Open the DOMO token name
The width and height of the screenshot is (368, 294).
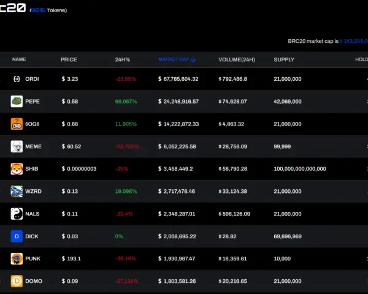pyautogui.click(x=34, y=281)
